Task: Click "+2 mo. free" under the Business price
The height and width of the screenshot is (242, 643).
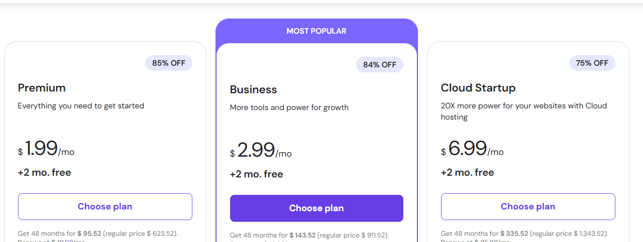Action: tap(257, 174)
